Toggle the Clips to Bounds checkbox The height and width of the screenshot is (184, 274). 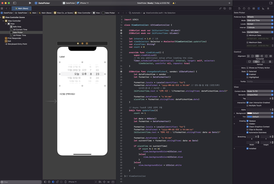tap(248, 130)
